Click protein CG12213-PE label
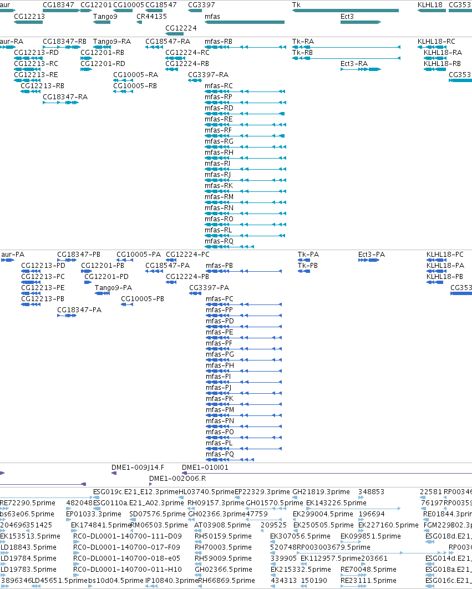Screen dimensions: 472x589 (43, 288)
